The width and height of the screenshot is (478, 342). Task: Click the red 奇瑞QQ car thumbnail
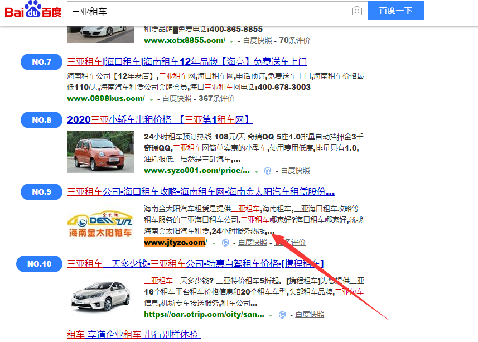[100, 152]
